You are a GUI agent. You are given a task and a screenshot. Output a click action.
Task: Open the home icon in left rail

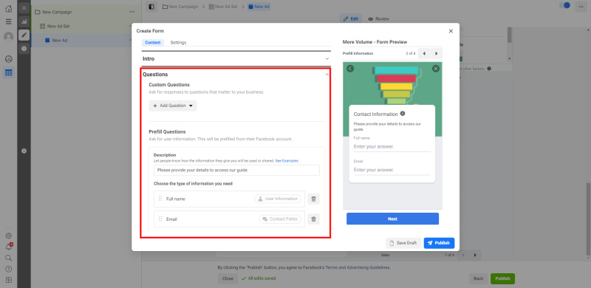[x=8, y=9]
